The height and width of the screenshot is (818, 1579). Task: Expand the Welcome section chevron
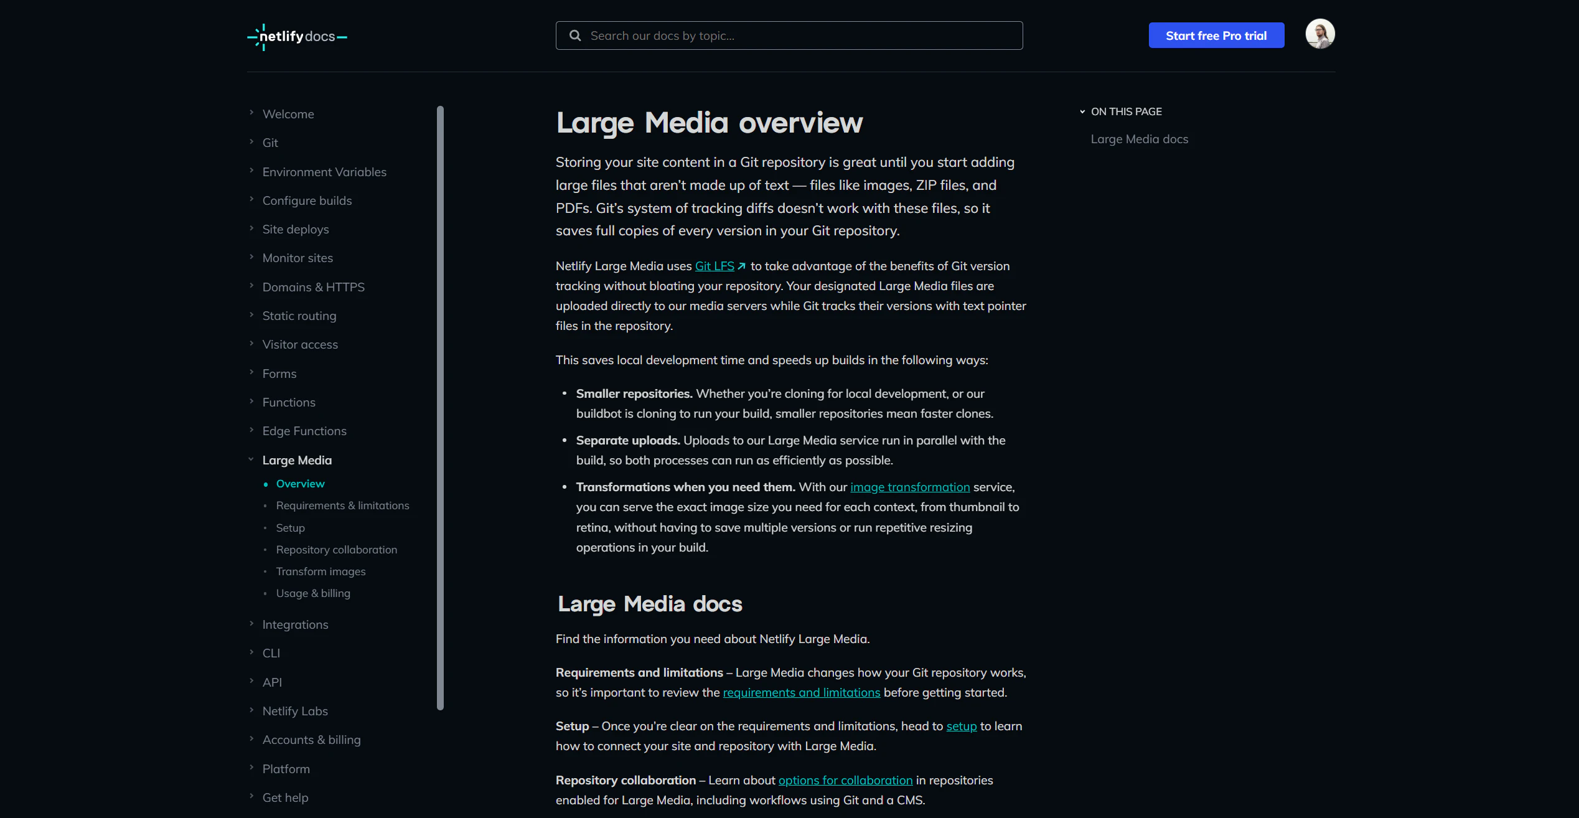(251, 113)
